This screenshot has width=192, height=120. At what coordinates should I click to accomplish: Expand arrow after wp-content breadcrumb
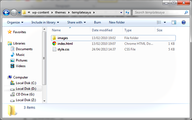(x=52, y=12)
